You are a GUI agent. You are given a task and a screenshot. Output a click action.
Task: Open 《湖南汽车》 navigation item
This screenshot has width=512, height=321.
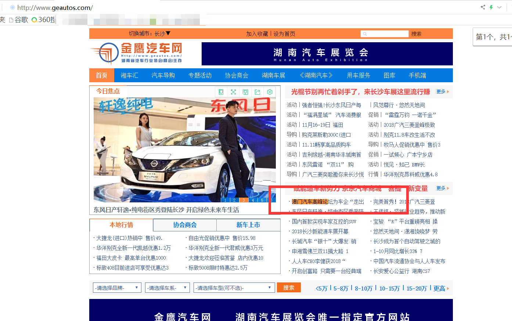(x=316, y=75)
